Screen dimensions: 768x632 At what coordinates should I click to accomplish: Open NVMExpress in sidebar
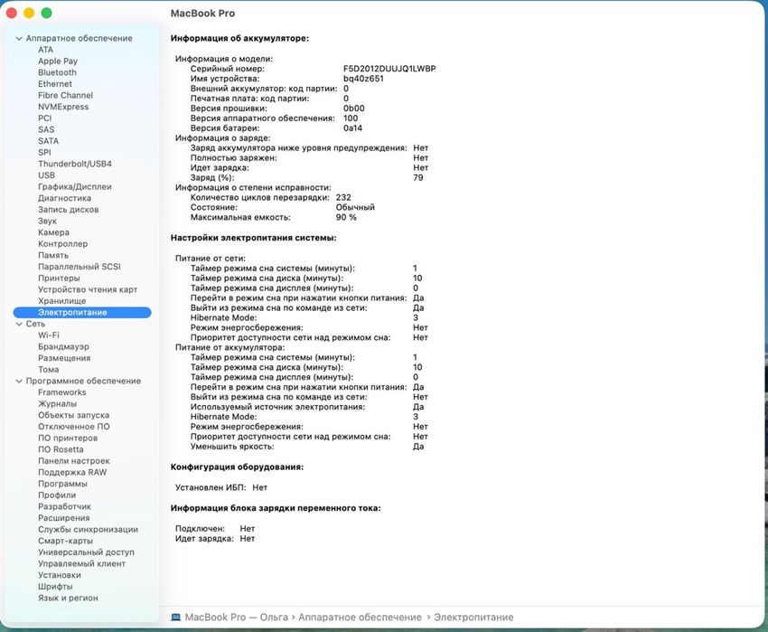[x=63, y=107]
